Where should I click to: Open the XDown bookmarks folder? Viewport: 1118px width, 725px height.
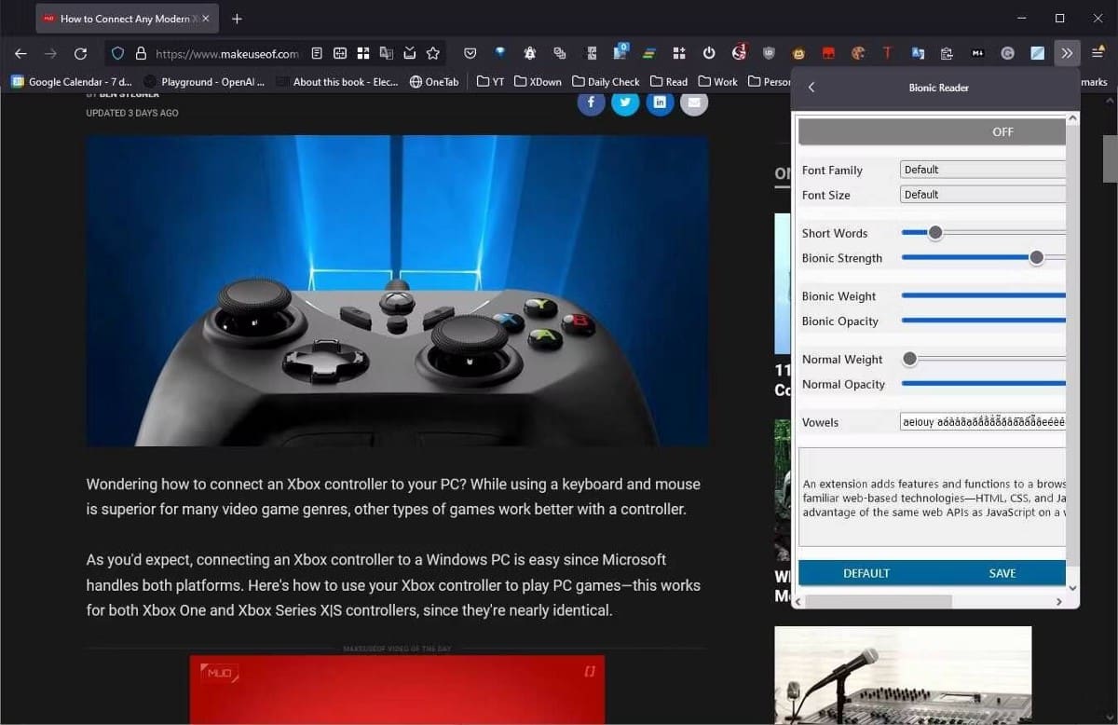tap(539, 82)
